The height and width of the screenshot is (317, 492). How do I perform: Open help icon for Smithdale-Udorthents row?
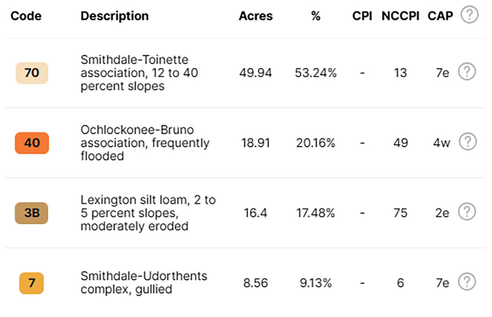point(467,281)
